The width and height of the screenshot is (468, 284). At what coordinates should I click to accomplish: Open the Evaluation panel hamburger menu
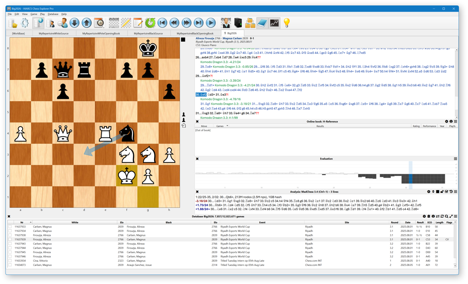[x=455, y=159]
